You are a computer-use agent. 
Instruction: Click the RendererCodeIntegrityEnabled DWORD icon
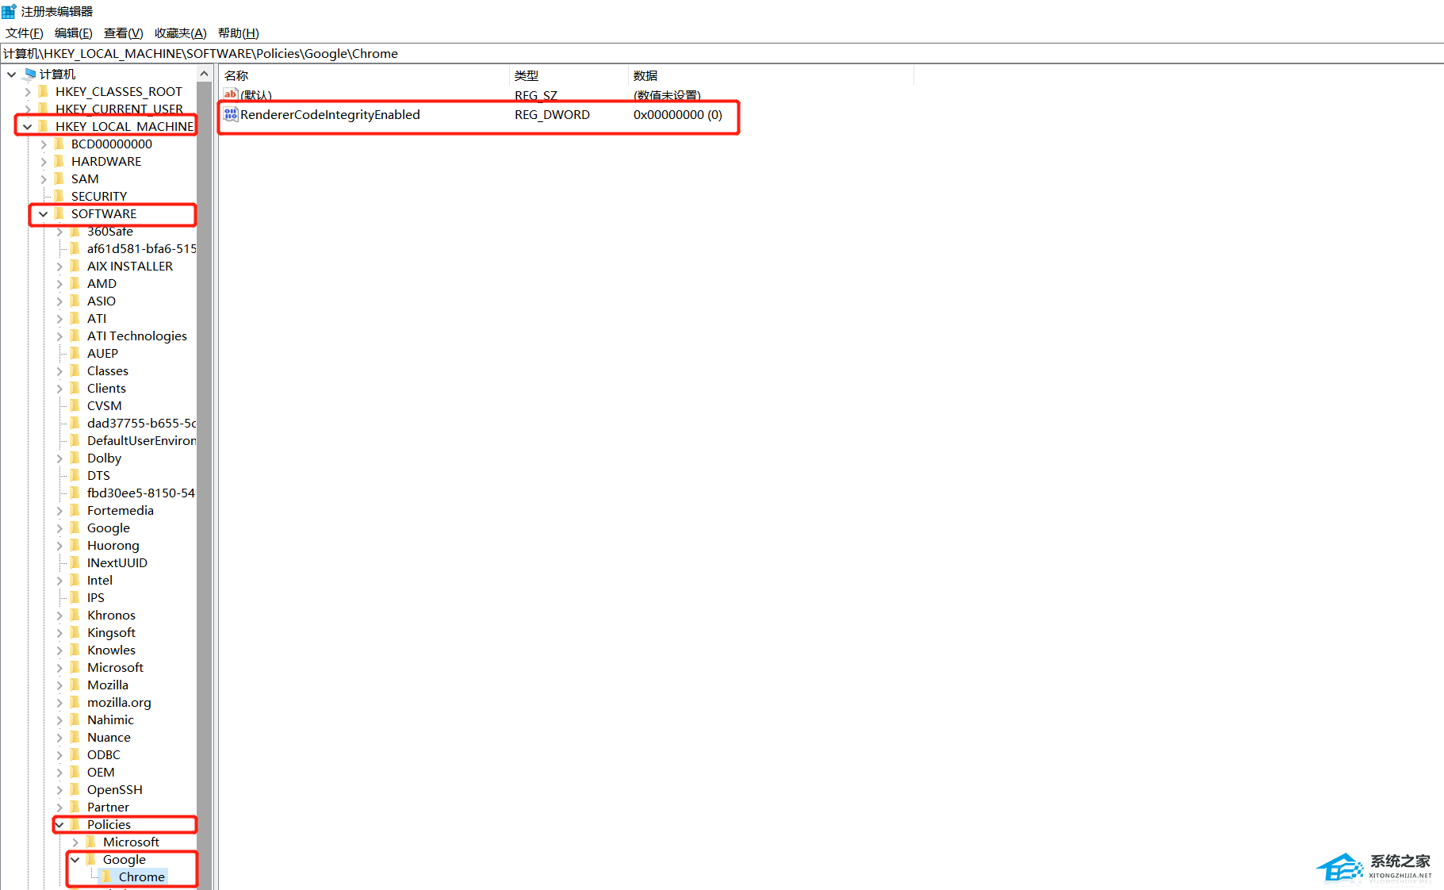231,114
